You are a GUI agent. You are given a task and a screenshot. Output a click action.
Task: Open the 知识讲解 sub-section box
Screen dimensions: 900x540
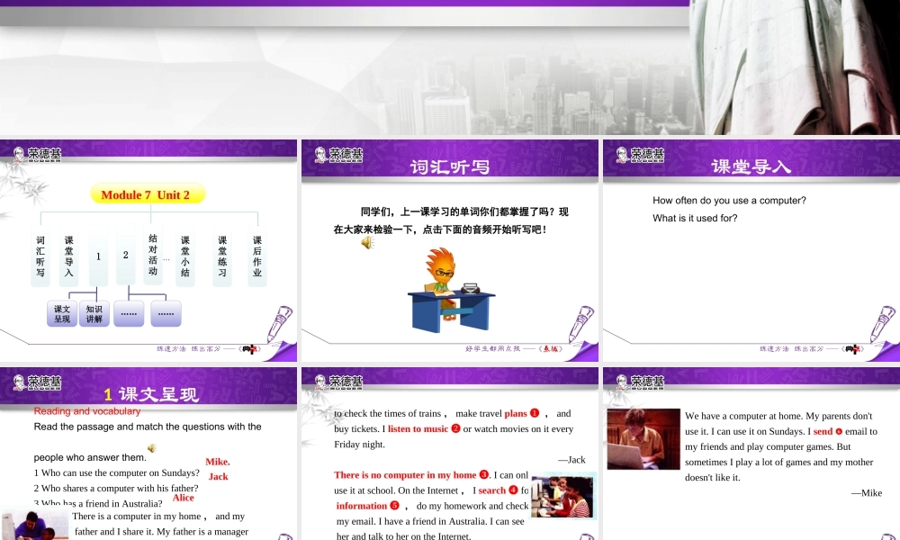94,313
